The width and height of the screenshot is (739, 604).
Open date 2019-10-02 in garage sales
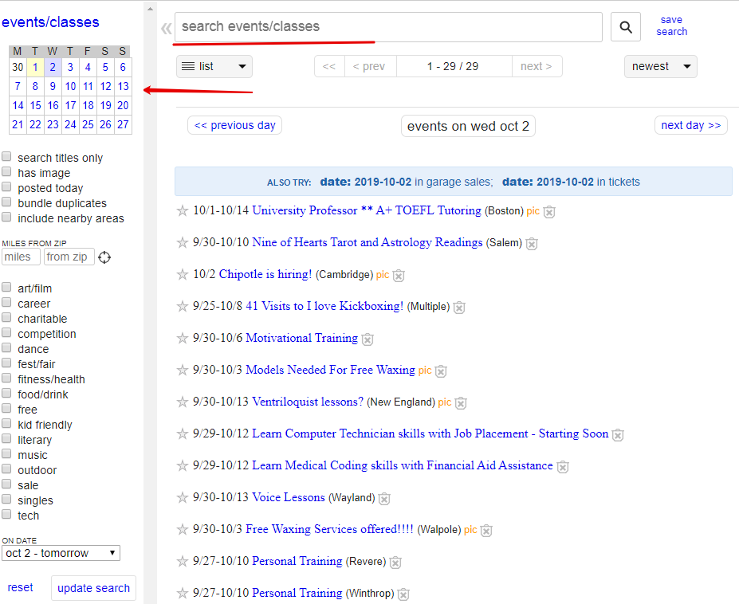[x=407, y=182]
